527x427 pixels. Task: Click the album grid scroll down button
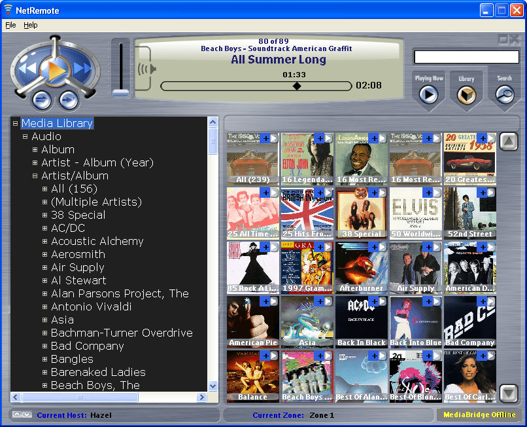pyautogui.click(x=509, y=393)
